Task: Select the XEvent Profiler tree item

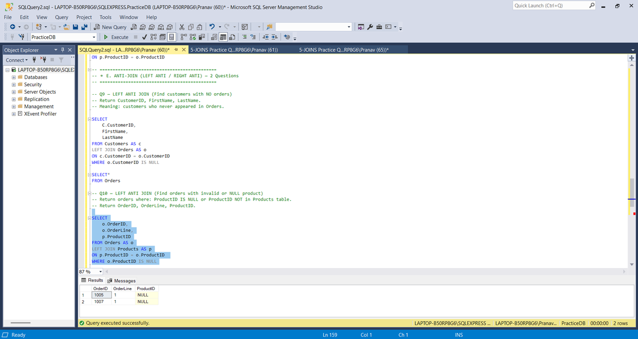Action: (x=37, y=114)
